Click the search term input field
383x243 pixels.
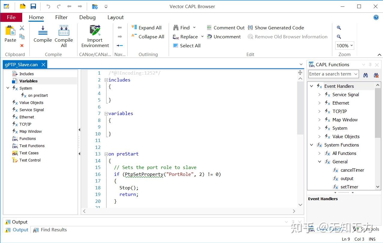(x=330, y=74)
